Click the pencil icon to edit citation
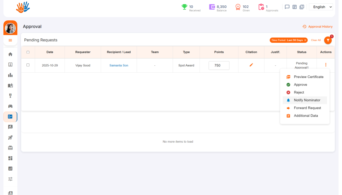Image resolution: width=342 pixels, height=195 pixels. [251, 65]
